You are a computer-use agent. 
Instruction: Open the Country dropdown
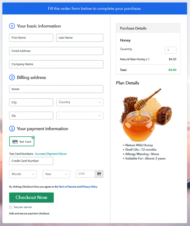pos(80,102)
